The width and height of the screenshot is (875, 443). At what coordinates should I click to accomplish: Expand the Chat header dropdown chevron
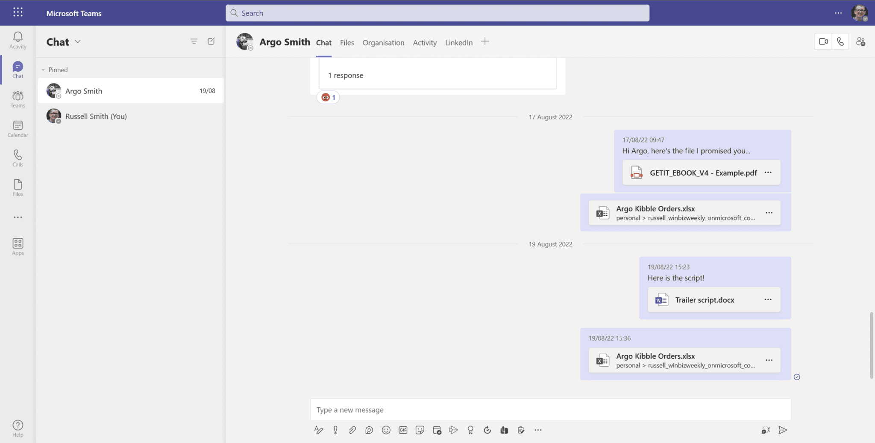[x=78, y=41]
